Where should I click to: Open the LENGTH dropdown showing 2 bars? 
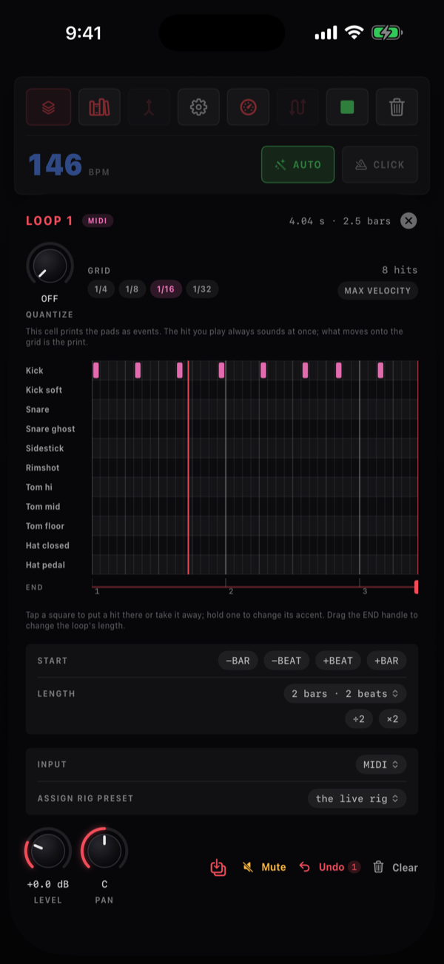tap(345, 694)
